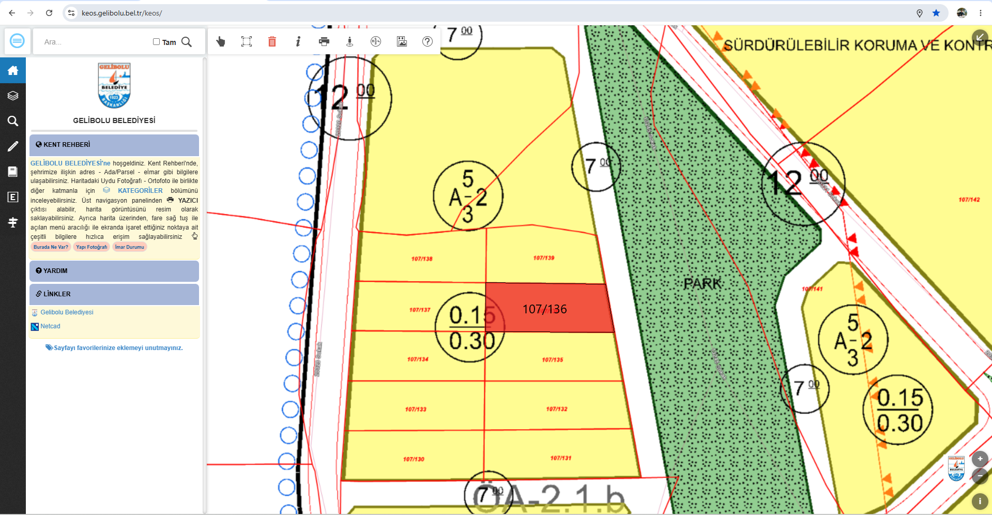Screen dimensions: 992x515
Task: Click the Burada Ne Var? tag
Action: [51, 247]
